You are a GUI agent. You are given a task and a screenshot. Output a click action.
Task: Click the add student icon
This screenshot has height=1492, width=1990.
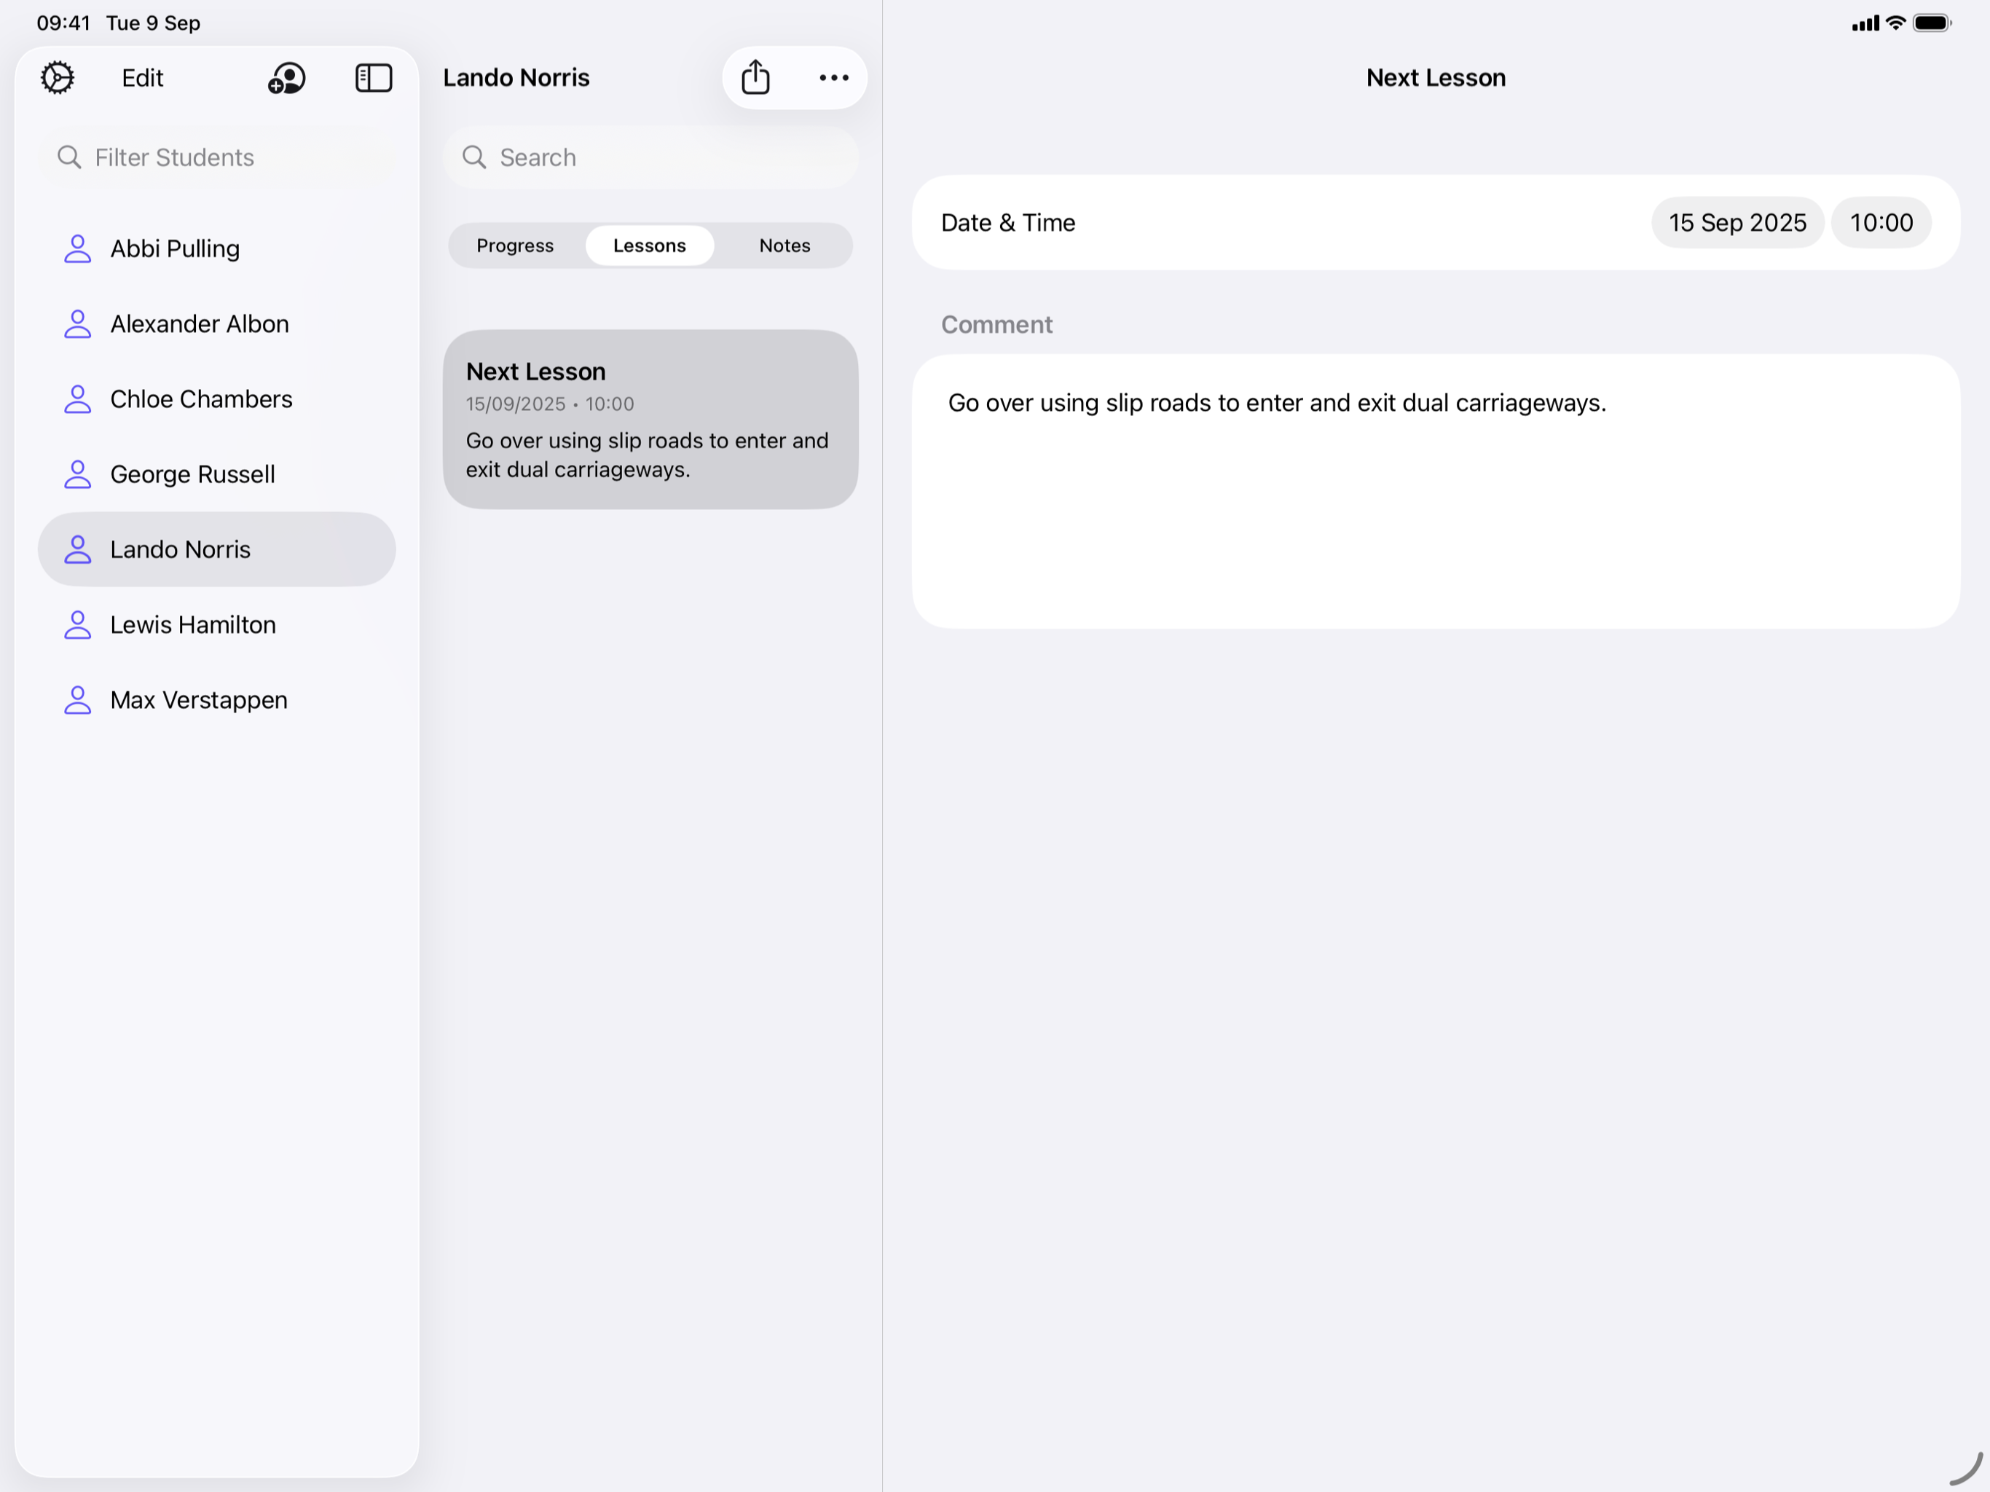pos(286,78)
